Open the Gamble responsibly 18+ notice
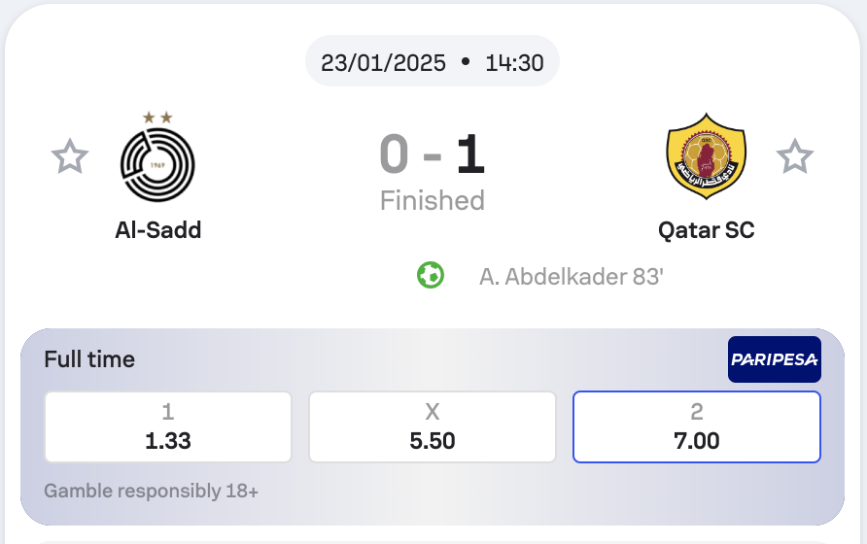 pyautogui.click(x=151, y=491)
